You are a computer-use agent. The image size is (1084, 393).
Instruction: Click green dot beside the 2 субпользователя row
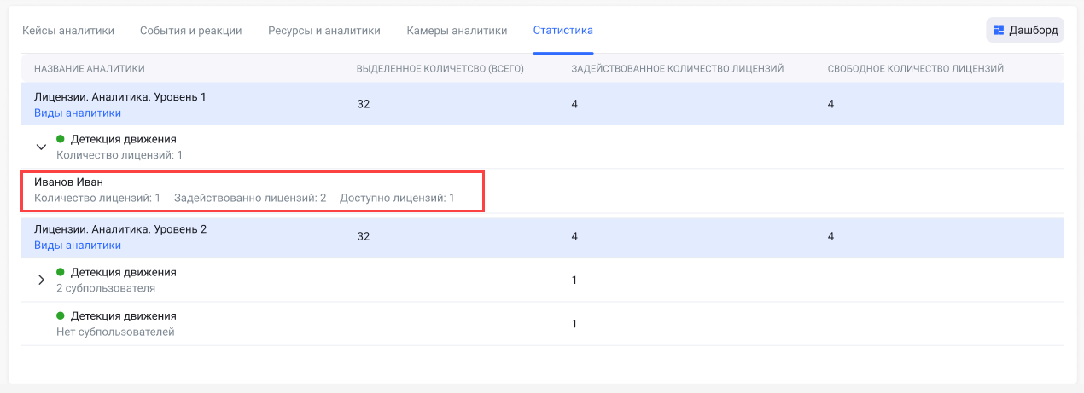coord(61,272)
